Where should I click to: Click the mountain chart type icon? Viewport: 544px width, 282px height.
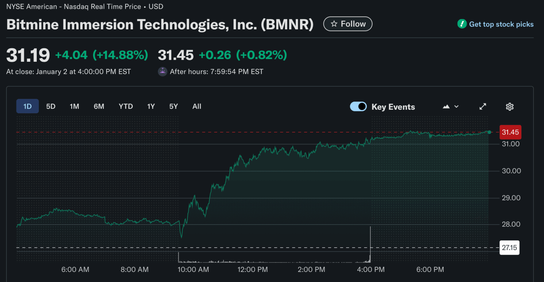click(446, 107)
